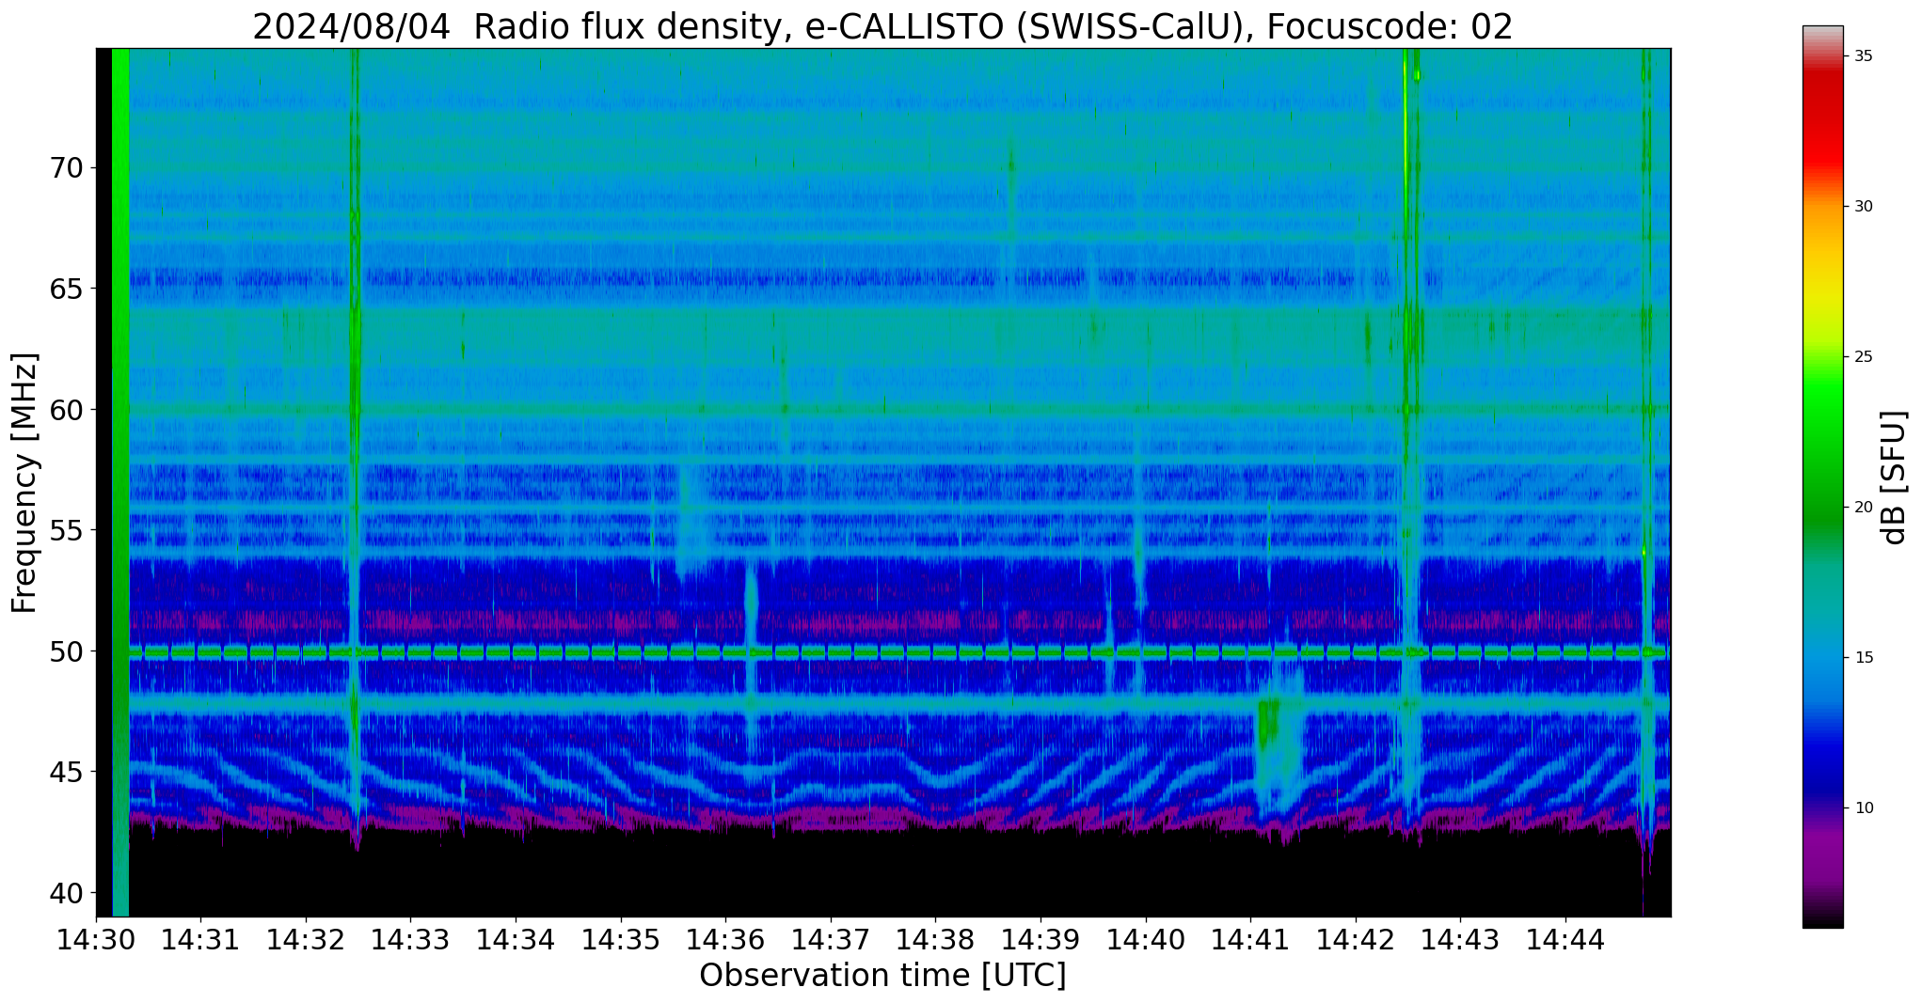The width and height of the screenshot is (1922, 1003).
Task: Click the 14:39 time tick label
Action: pyautogui.click(x=1040, y=939)
